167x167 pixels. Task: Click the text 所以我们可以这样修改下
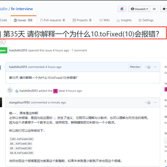[27, 131]
